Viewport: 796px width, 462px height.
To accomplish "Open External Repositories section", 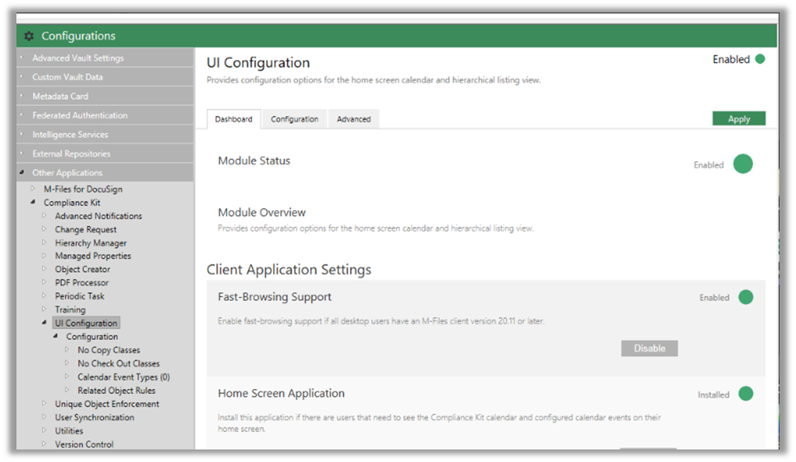I will (x=105, y=153).
